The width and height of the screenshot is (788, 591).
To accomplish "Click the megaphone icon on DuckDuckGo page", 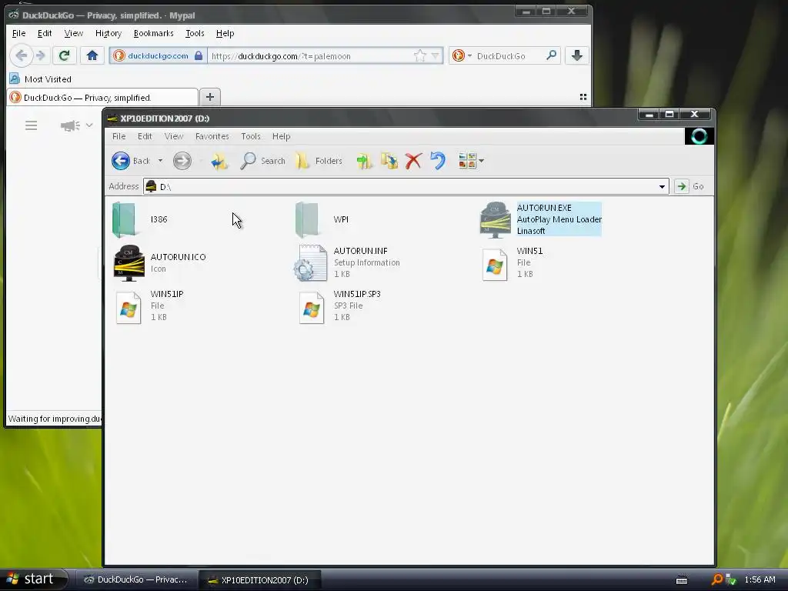I will 70,125.
